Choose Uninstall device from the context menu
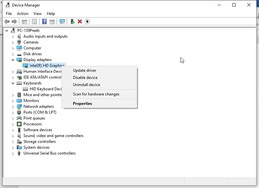Screen dimensions: 259x188 tap(86, 85)
